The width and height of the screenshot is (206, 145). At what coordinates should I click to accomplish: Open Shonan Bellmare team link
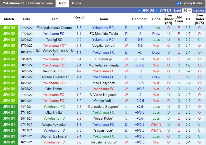53,136
